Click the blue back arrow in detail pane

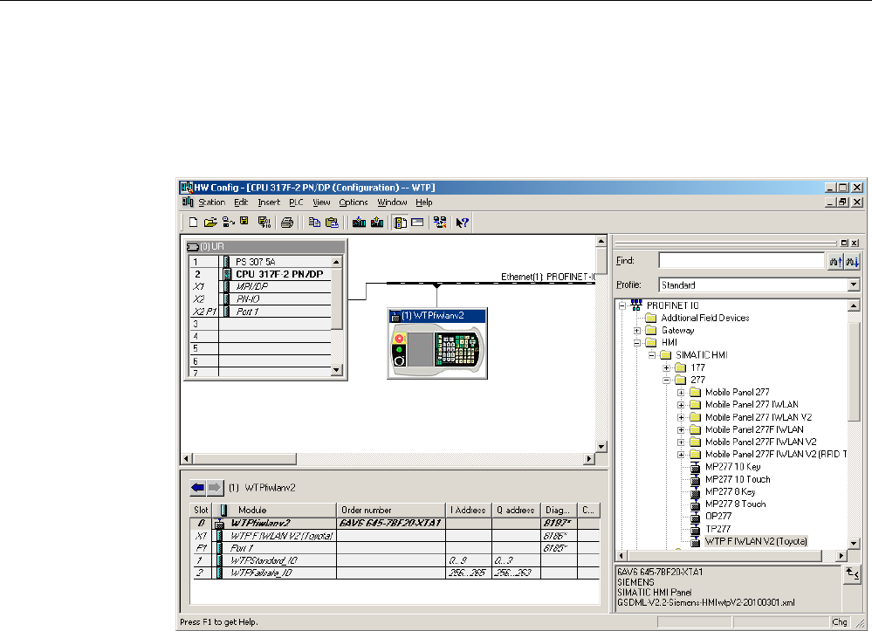tap(197, 488)
